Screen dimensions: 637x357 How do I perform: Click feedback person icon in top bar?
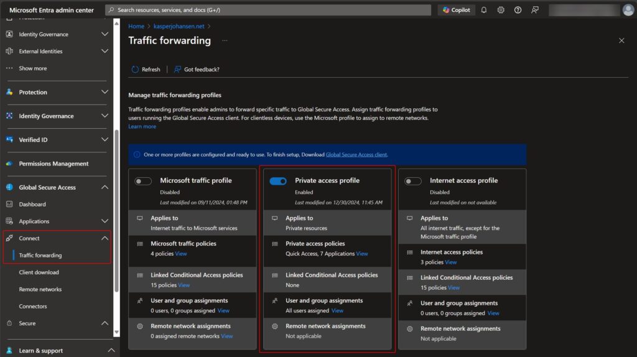(x=535, y=10)
